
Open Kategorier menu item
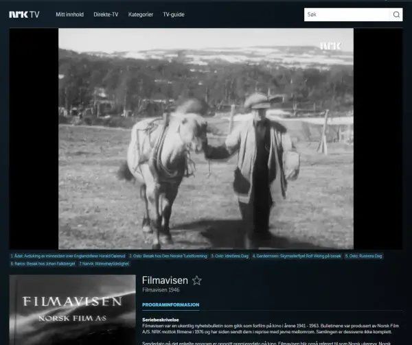click(x=141, y=14)
